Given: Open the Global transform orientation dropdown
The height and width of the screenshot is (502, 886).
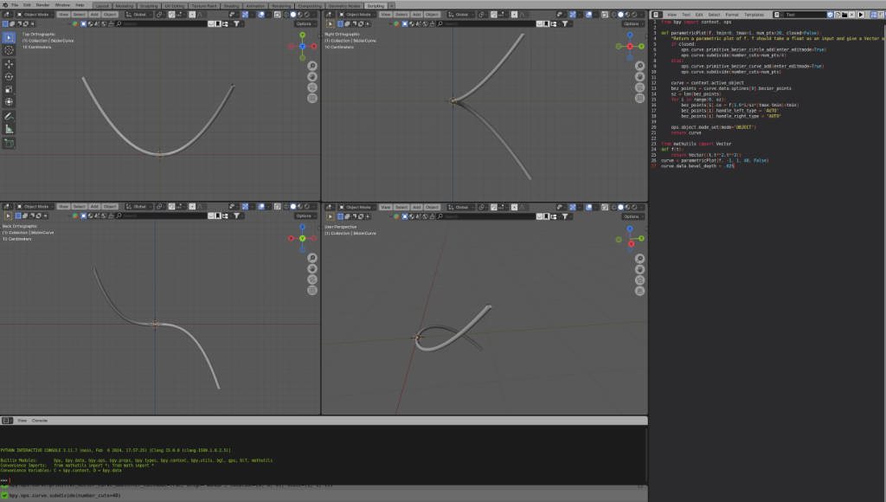Looking at the screenshot, I should click(x=139, y=15).
